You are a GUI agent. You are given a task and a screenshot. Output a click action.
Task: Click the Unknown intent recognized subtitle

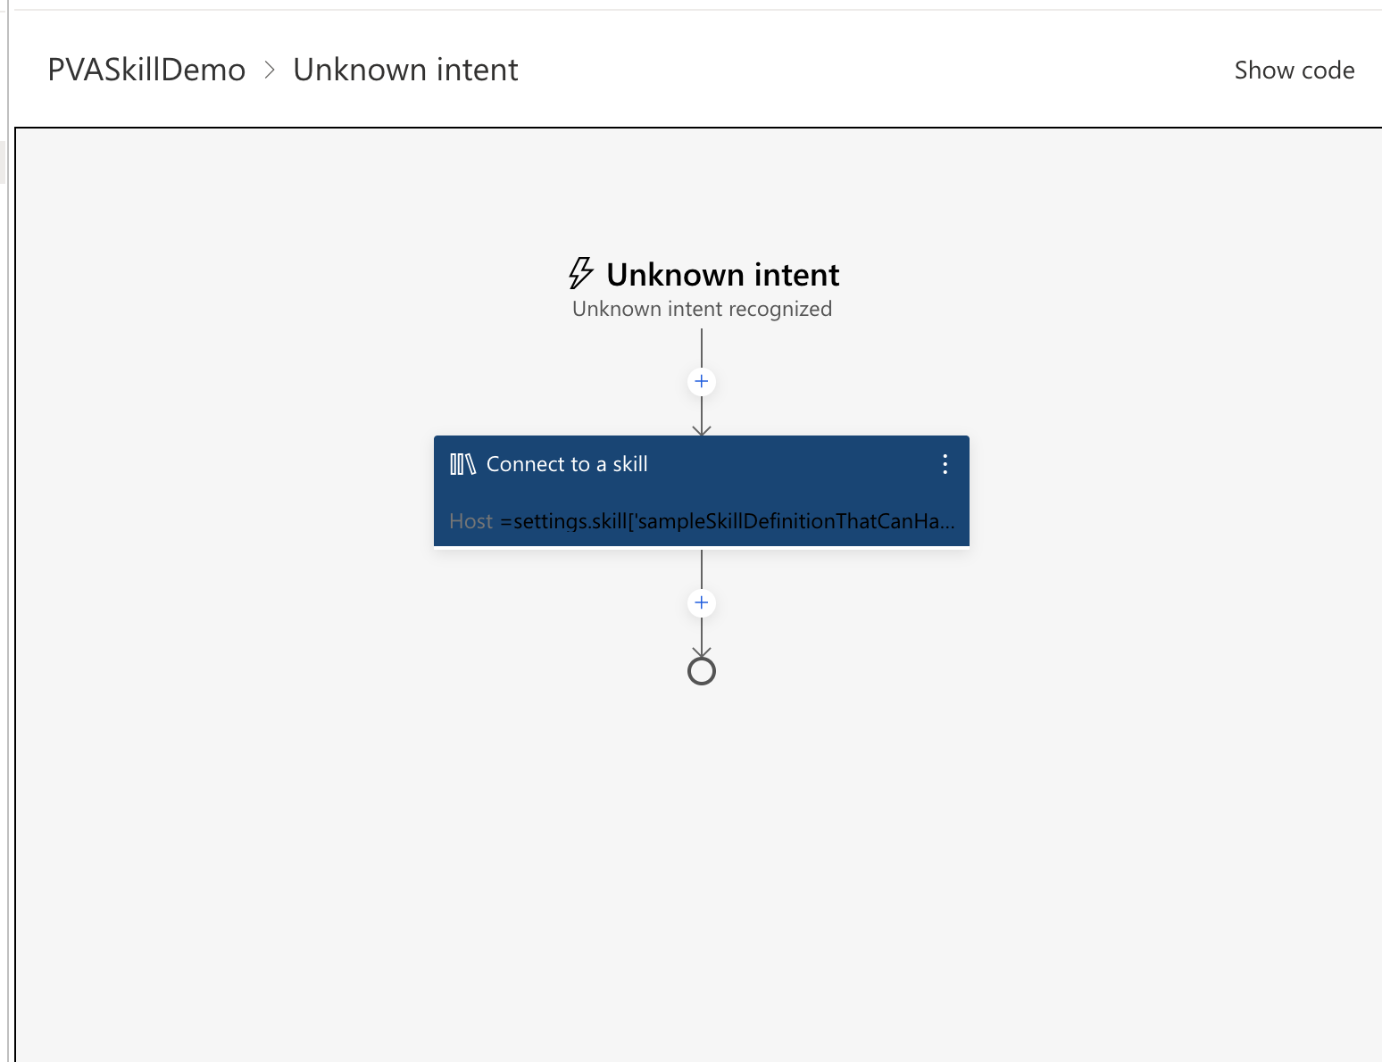click(x=702, y=308)
